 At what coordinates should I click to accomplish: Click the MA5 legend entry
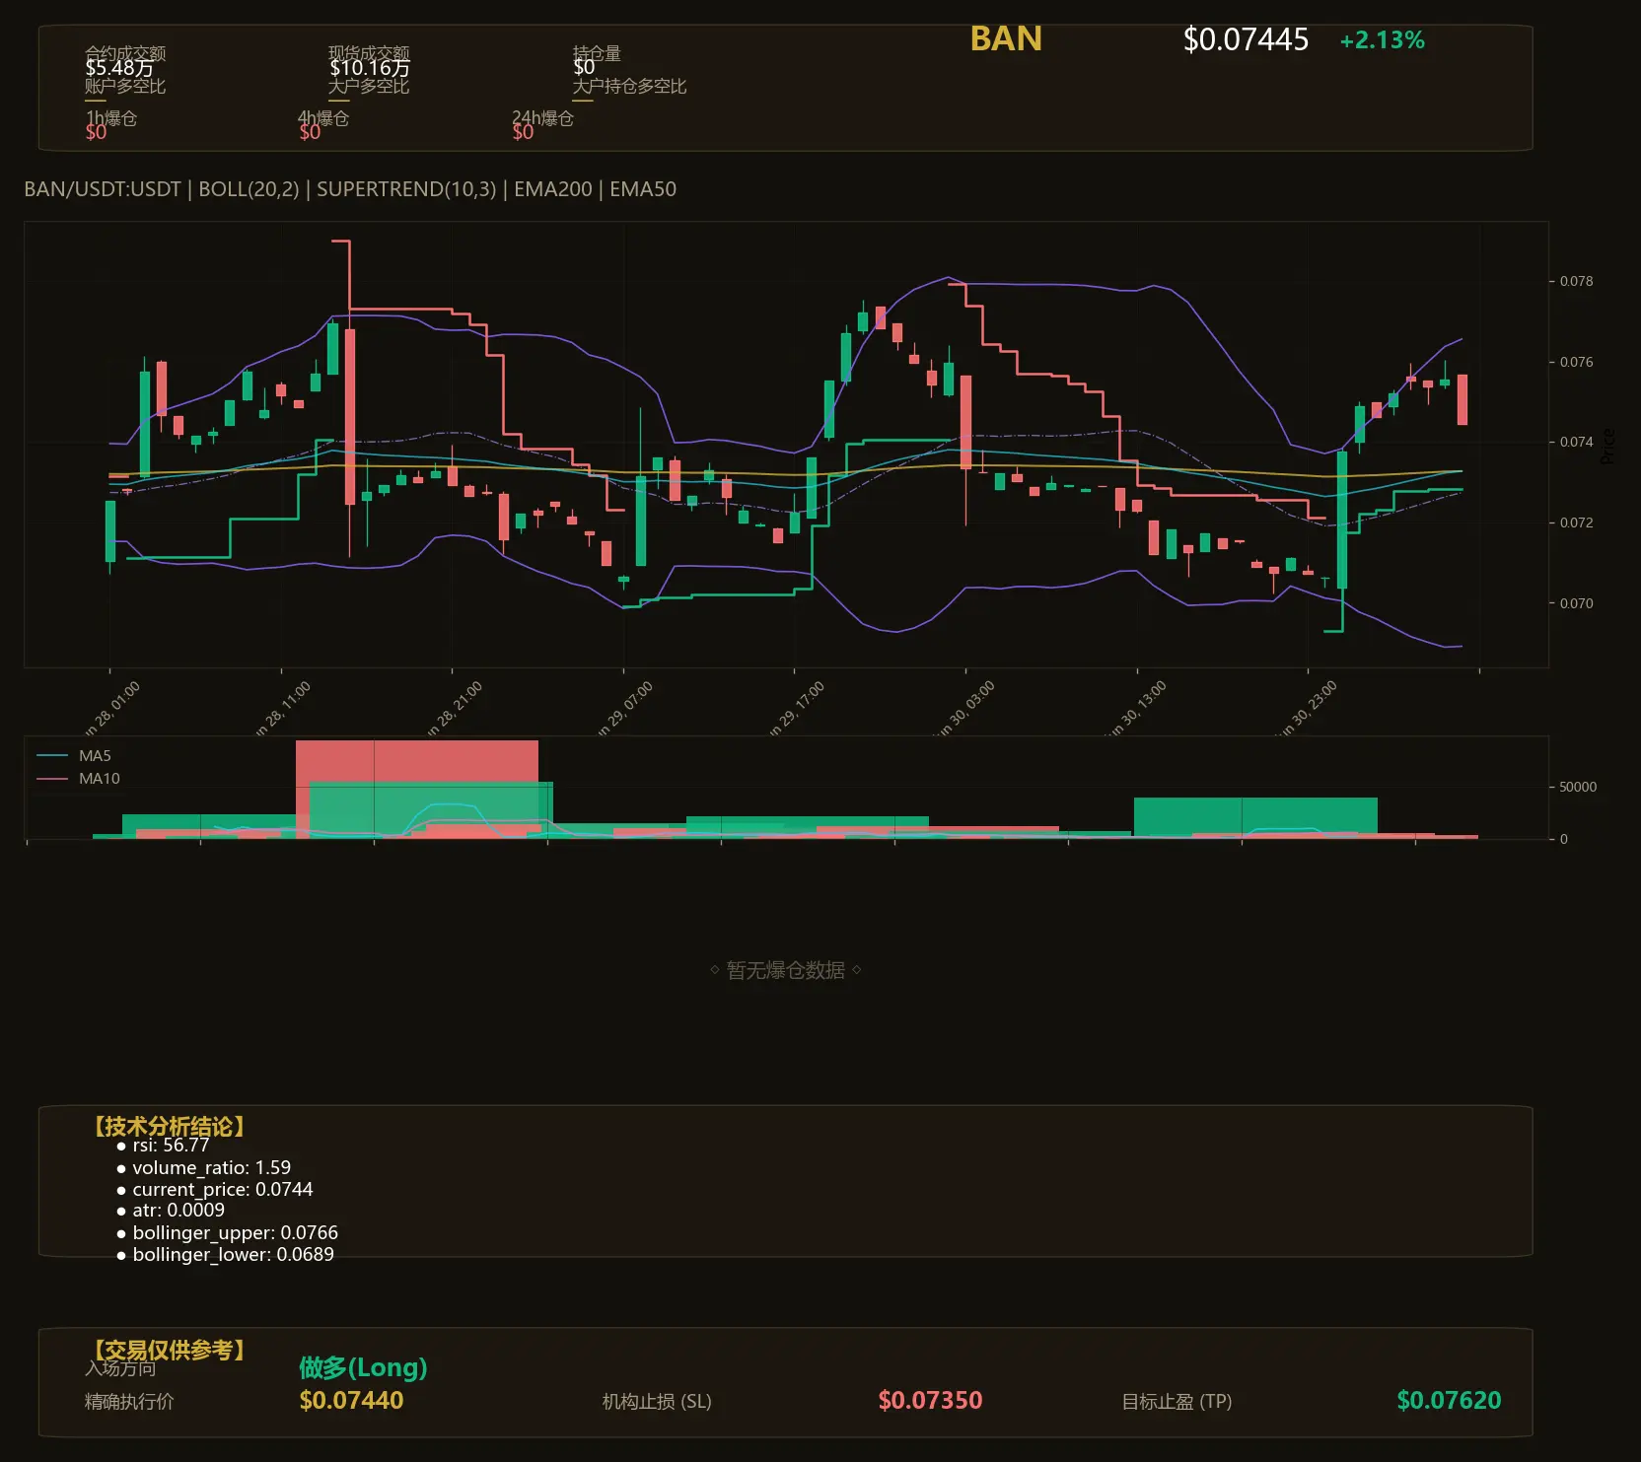pos(74,756)
